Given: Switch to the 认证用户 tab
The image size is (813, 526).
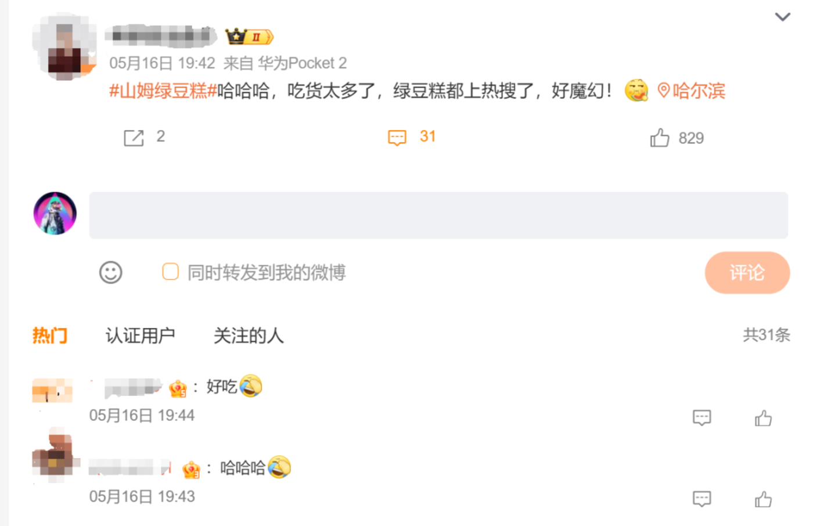Looking at the screenshot, I should [x=140, y=335].
